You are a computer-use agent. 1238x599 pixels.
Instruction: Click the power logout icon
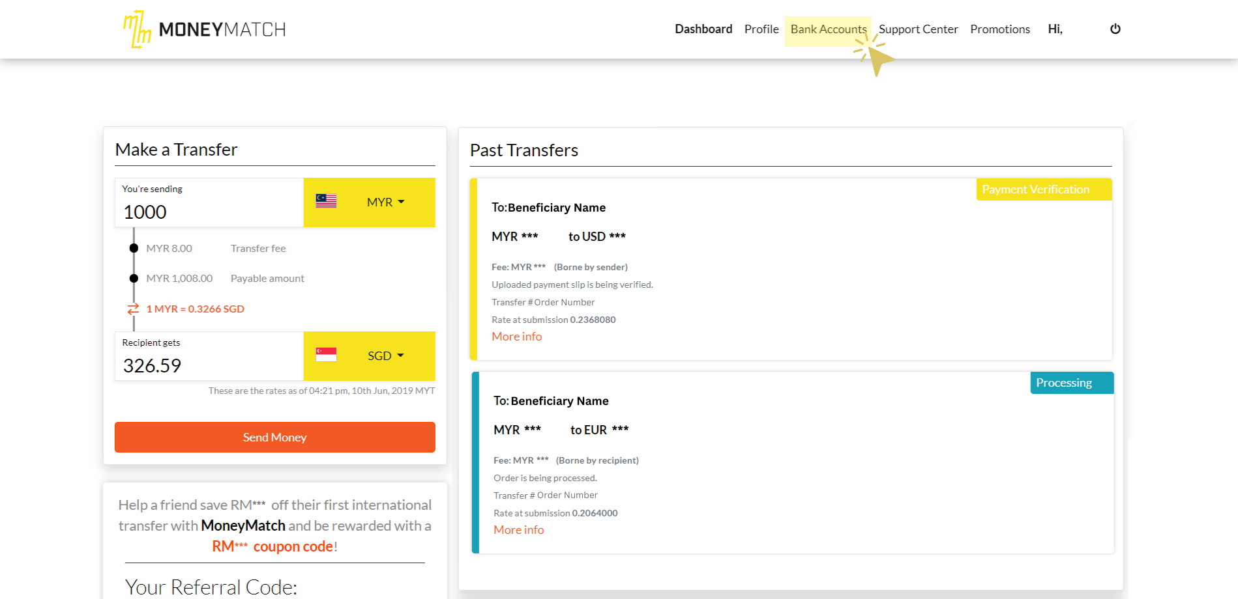click(x=1115, y=29)
